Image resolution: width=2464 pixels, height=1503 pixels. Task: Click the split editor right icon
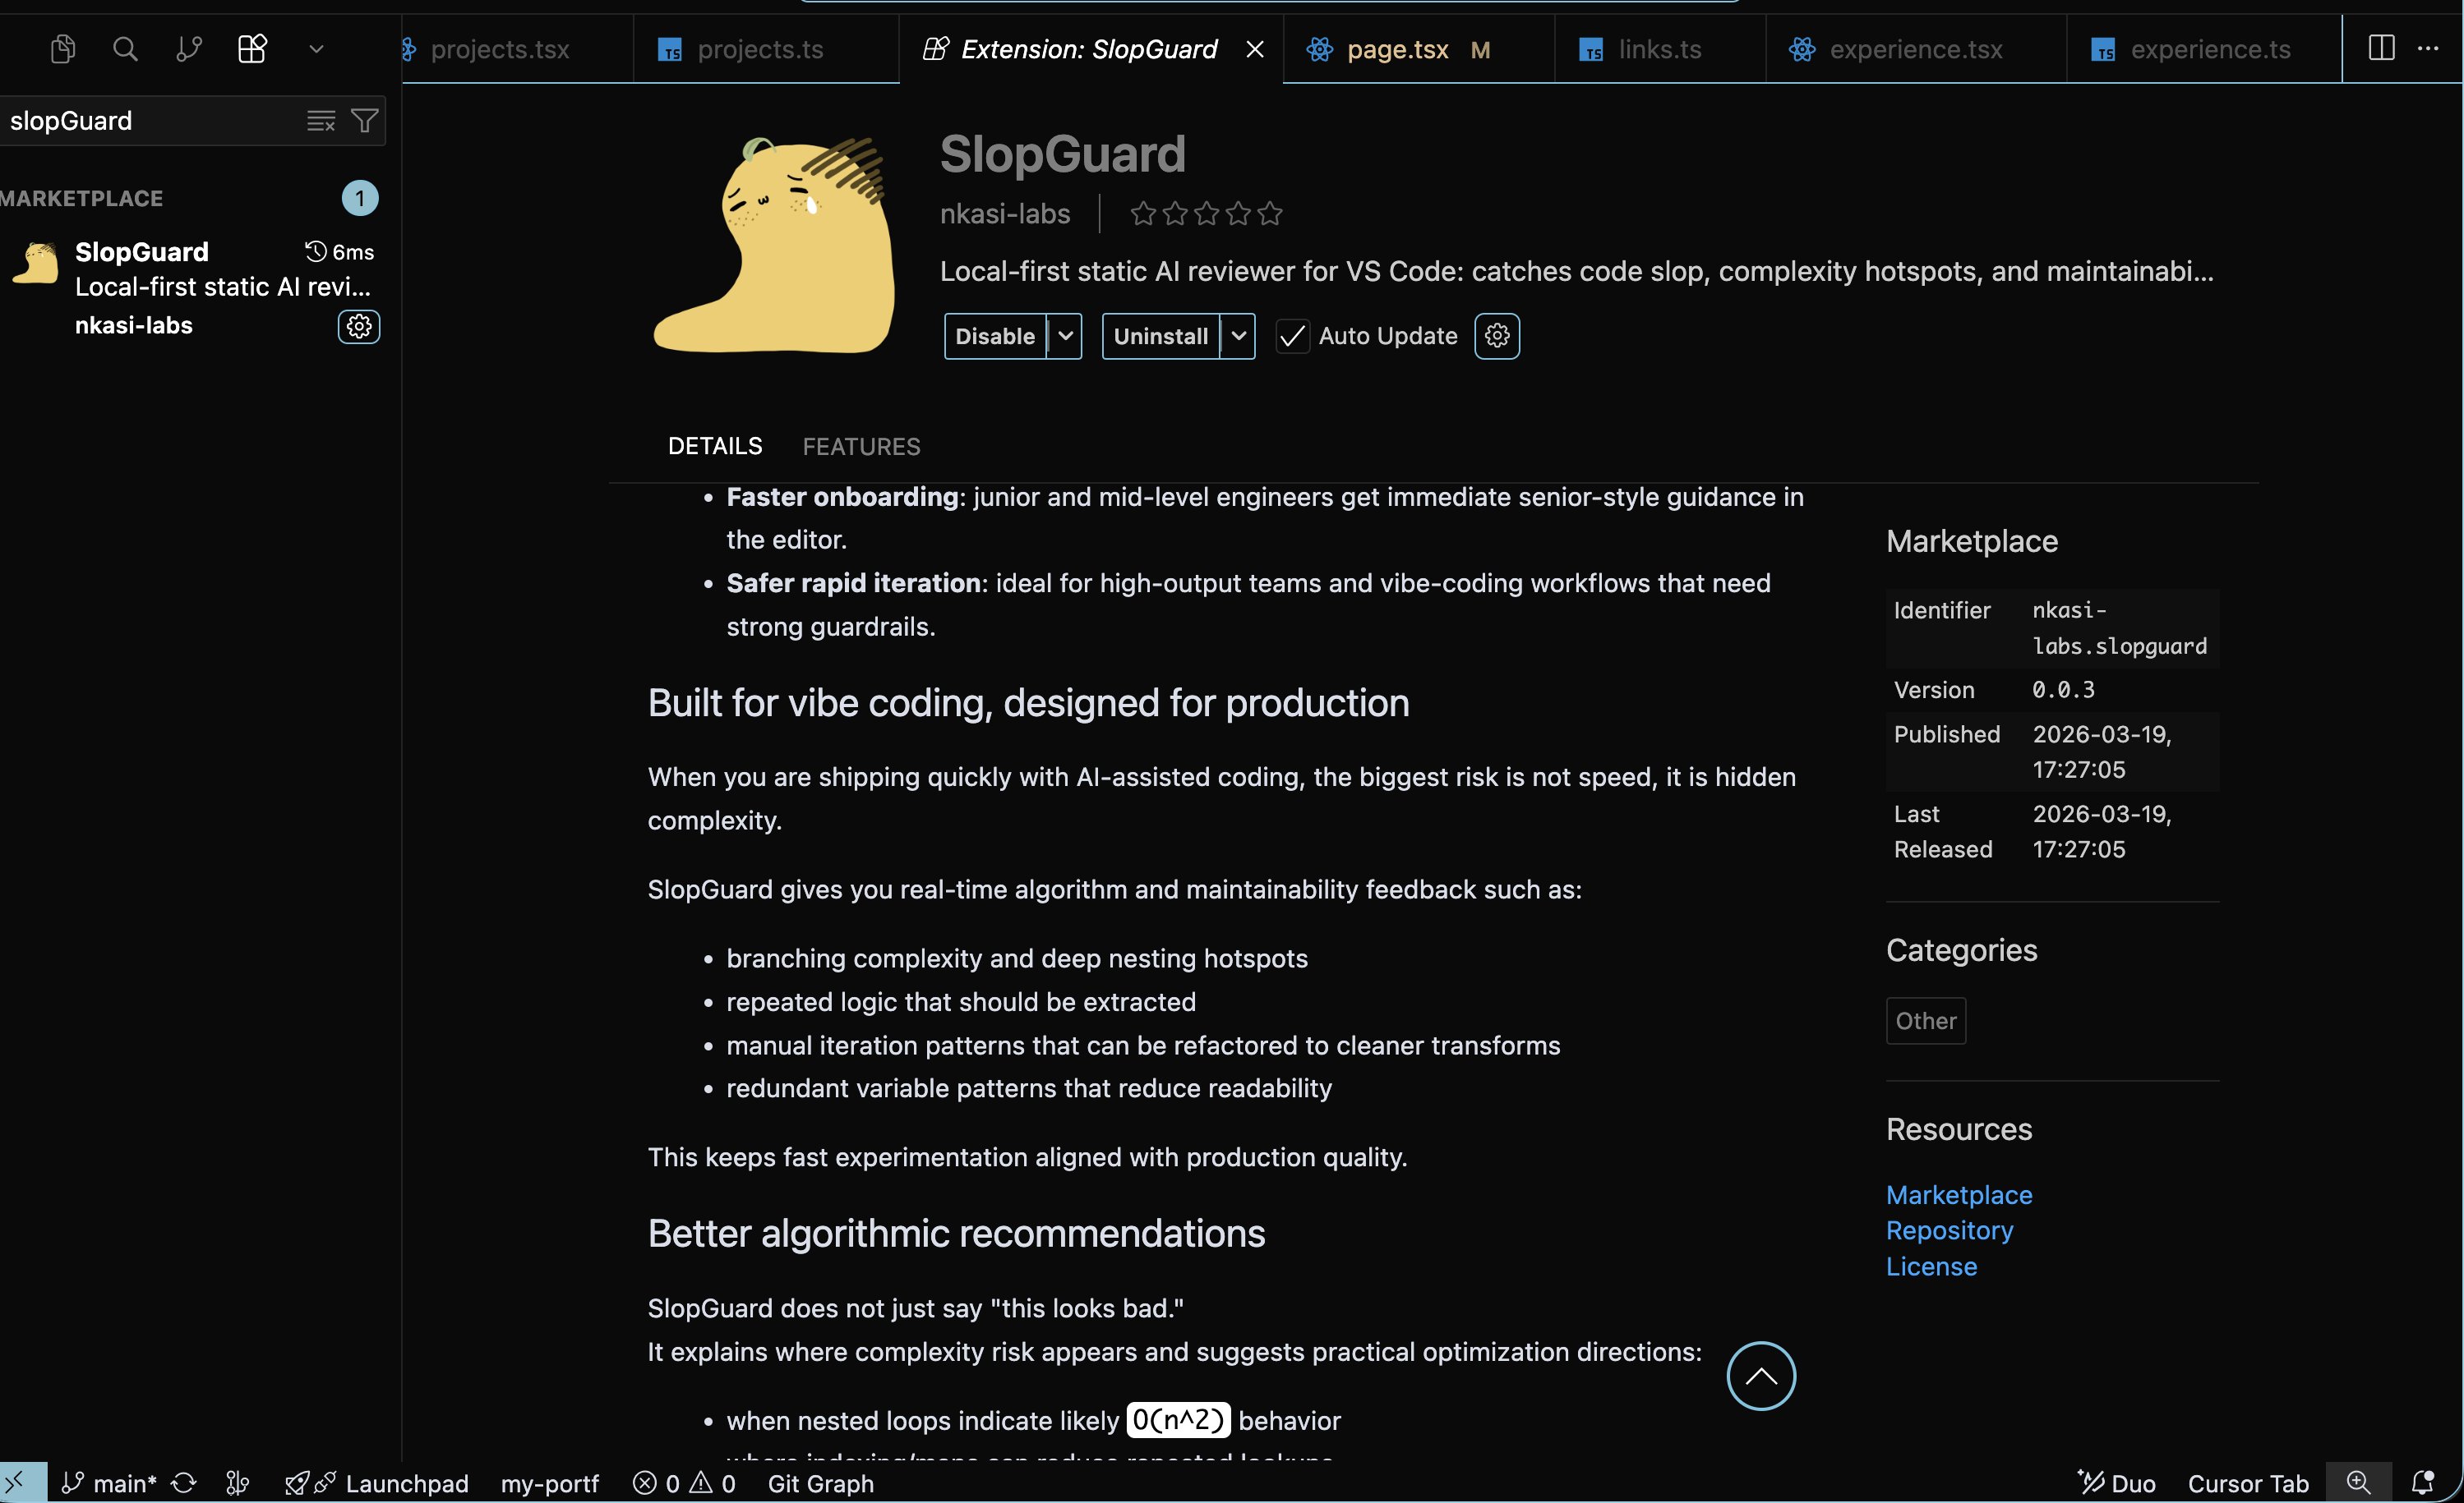(x=2381, y=48)
